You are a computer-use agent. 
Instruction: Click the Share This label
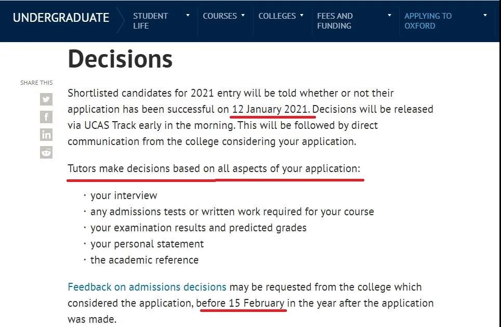pyautogui.click(x=36, y=83)
